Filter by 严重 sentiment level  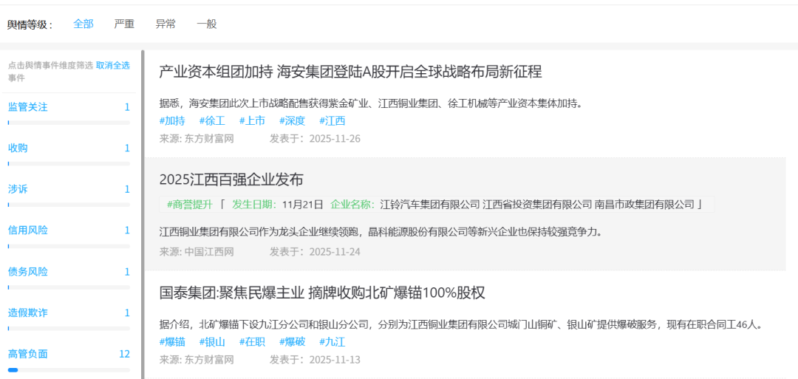[124, 24]
